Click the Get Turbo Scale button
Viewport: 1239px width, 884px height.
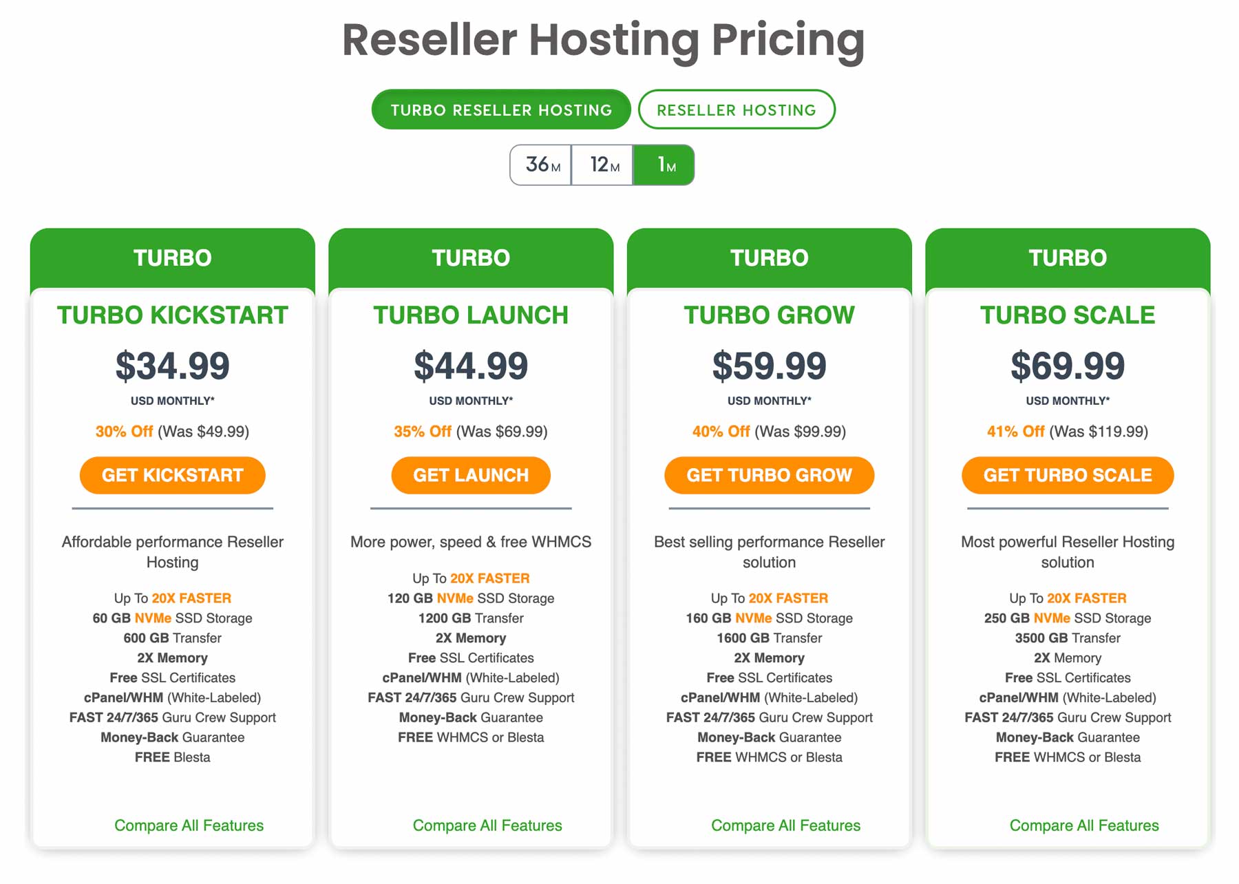click(1067, 474)
